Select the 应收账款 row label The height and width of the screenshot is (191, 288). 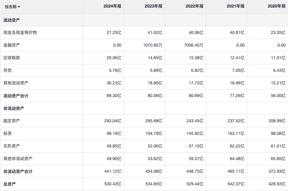click(x=12, y=58)
